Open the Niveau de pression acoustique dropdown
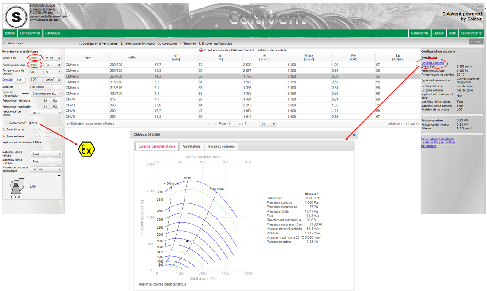 pos(46,169)
